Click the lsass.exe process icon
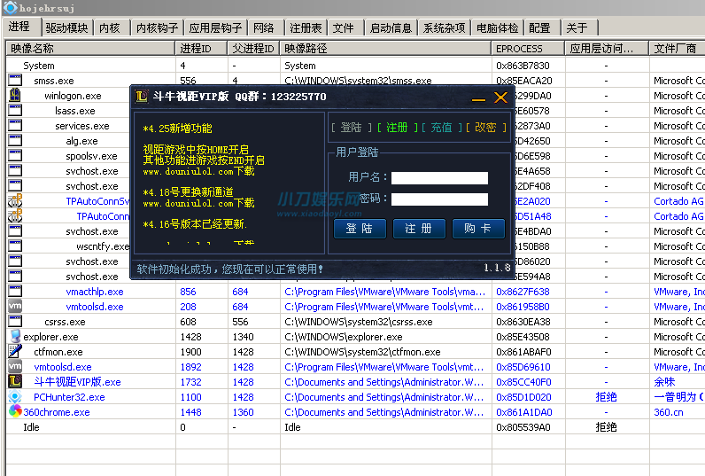705x476 pixels. [x=15, y=110]
